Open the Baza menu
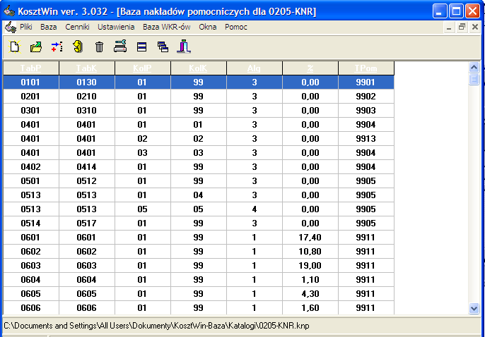Screen dimensions: 485x337 49,27
